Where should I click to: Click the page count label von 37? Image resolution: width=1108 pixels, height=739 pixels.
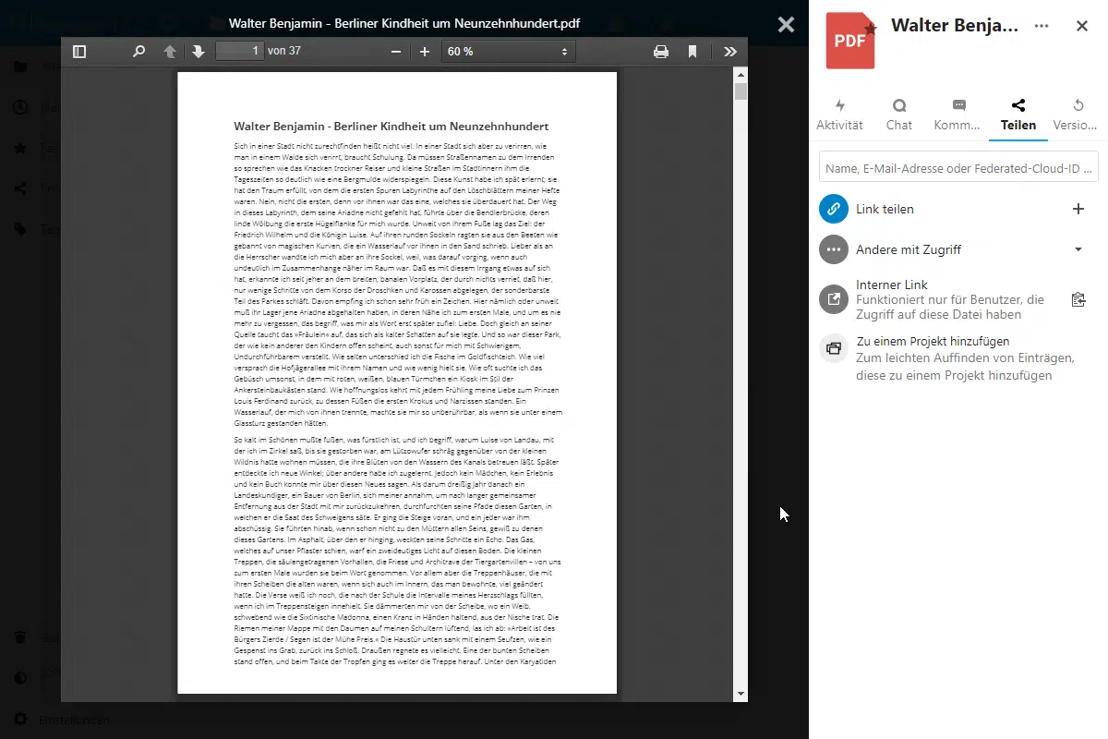point(284,52)
